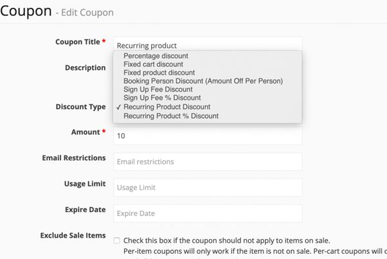Image resolution: width=387 pixels, height=259 pixels.
Task: Pick the Fixed product discount option
Action: (x=159, y=73)
